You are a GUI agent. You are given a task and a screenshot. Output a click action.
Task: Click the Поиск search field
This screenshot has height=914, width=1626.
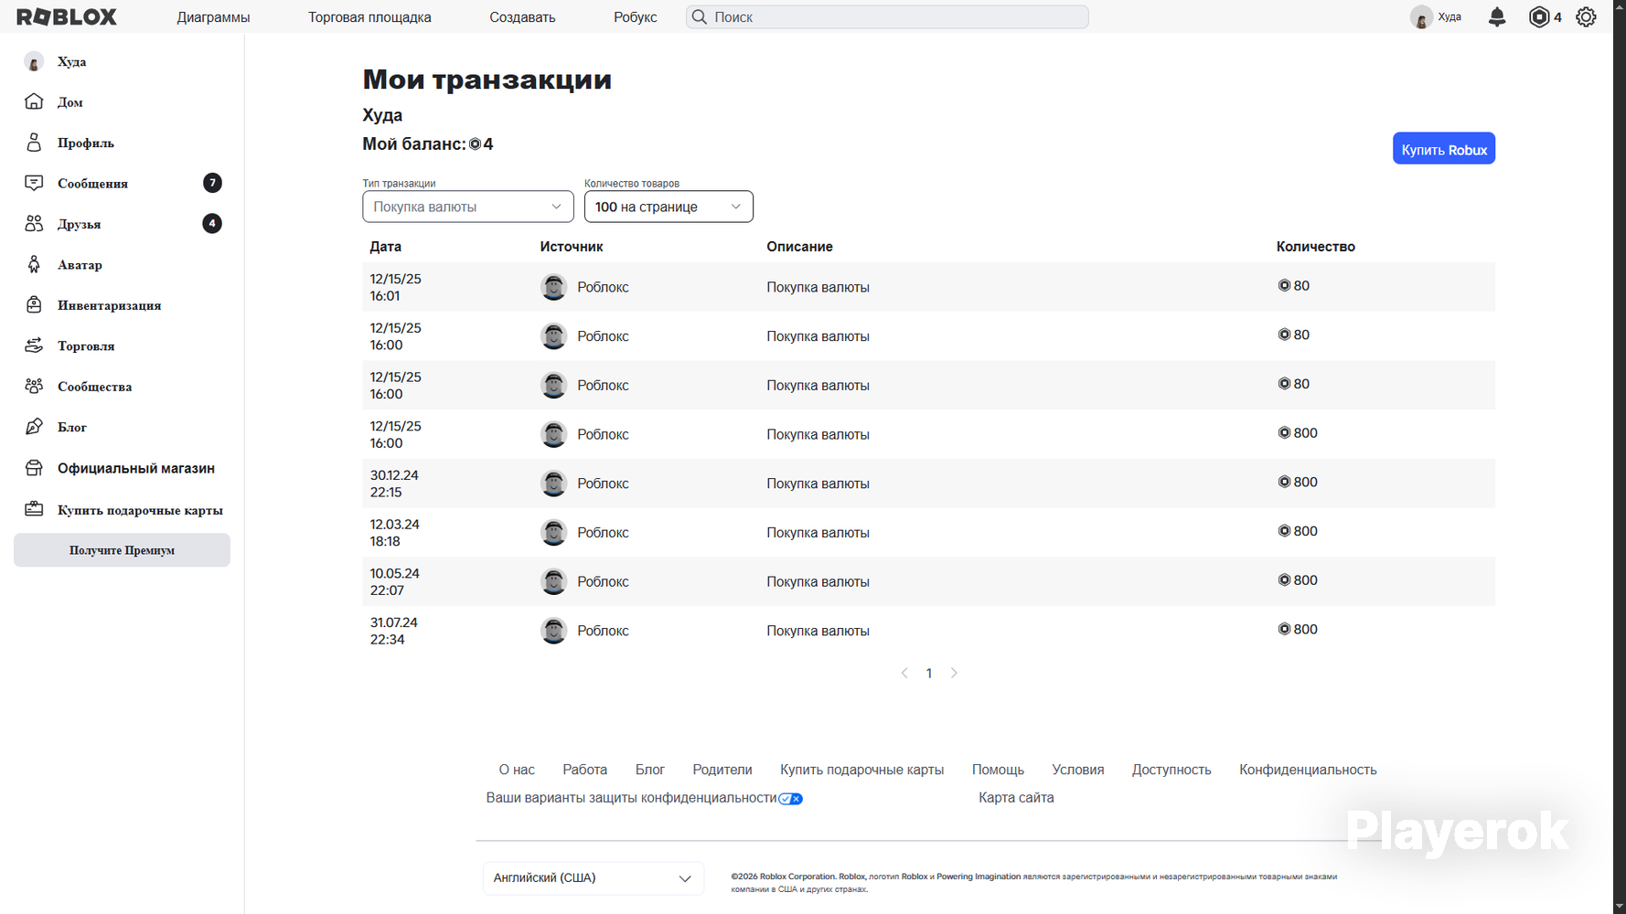pyautogui.click(x=887, y=16)
